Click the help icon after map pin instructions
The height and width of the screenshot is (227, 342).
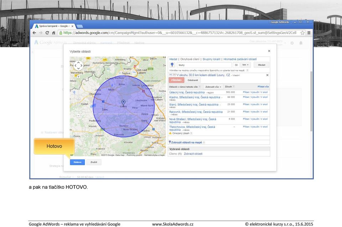247,70
